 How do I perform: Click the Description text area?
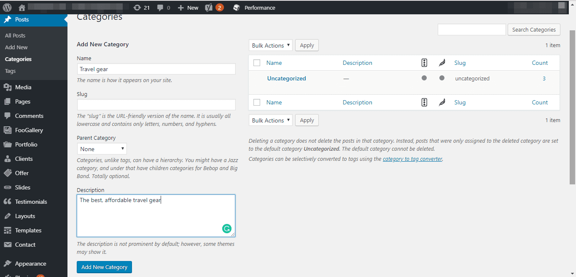[x=156, y=216]
